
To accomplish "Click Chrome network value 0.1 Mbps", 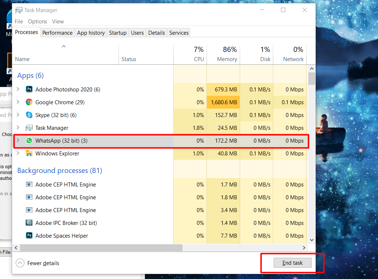I will (292, 102).
